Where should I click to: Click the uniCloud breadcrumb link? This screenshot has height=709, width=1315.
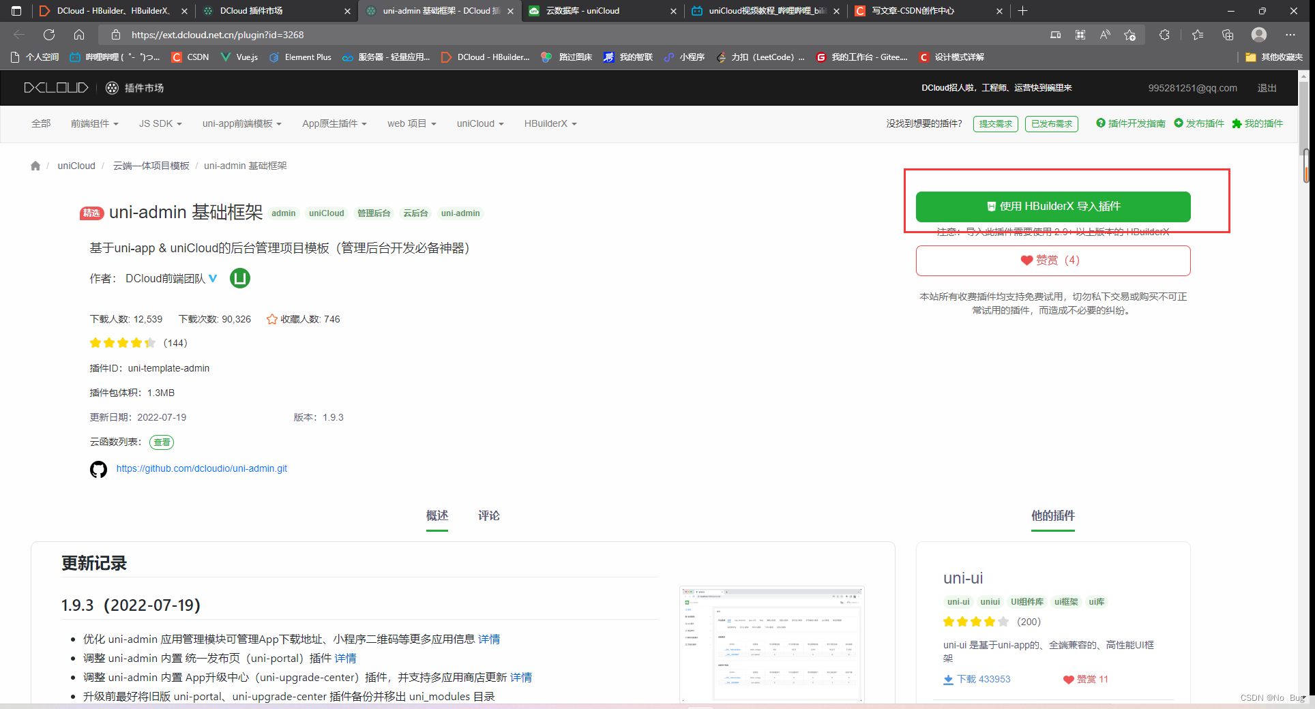76,166
